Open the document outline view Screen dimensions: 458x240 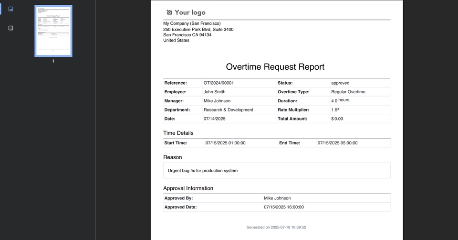click(11, 28)
